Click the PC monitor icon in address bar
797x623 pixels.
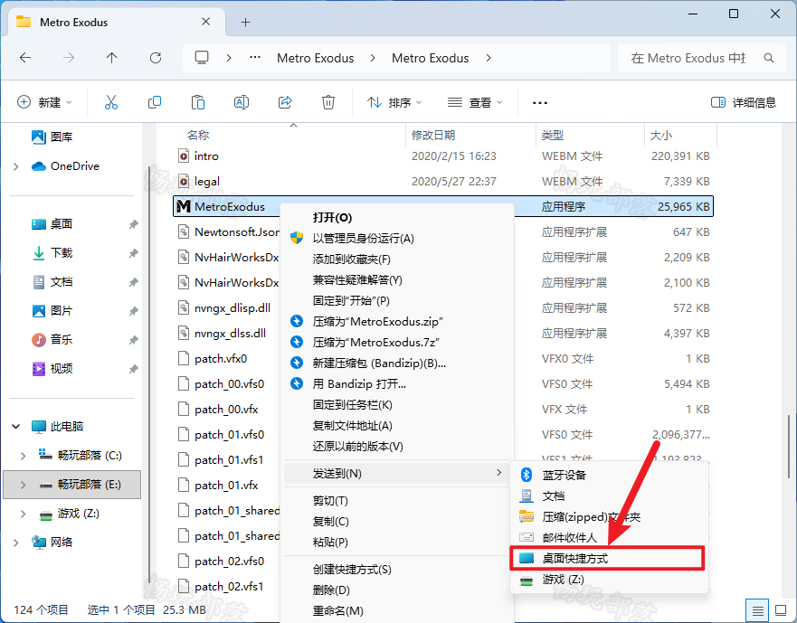[202, 58]
